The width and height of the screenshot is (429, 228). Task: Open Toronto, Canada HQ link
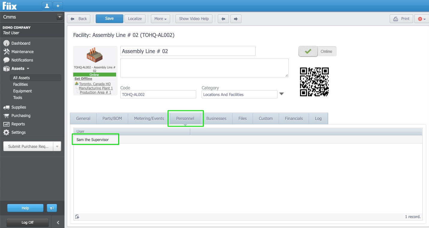click(x=95, y=84)
